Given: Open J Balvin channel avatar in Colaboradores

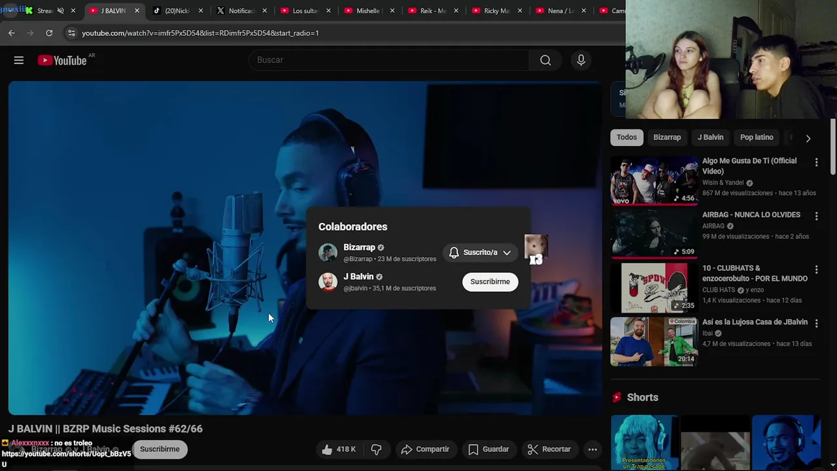Looking at the screenshot, I should coord(328,282).
